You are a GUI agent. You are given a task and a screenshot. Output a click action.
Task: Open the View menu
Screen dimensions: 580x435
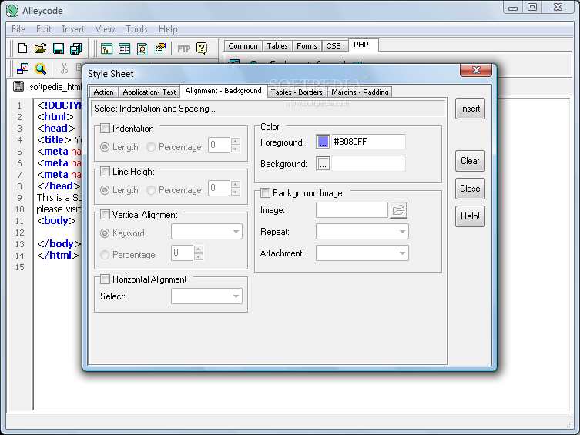(x=105, y=28)
